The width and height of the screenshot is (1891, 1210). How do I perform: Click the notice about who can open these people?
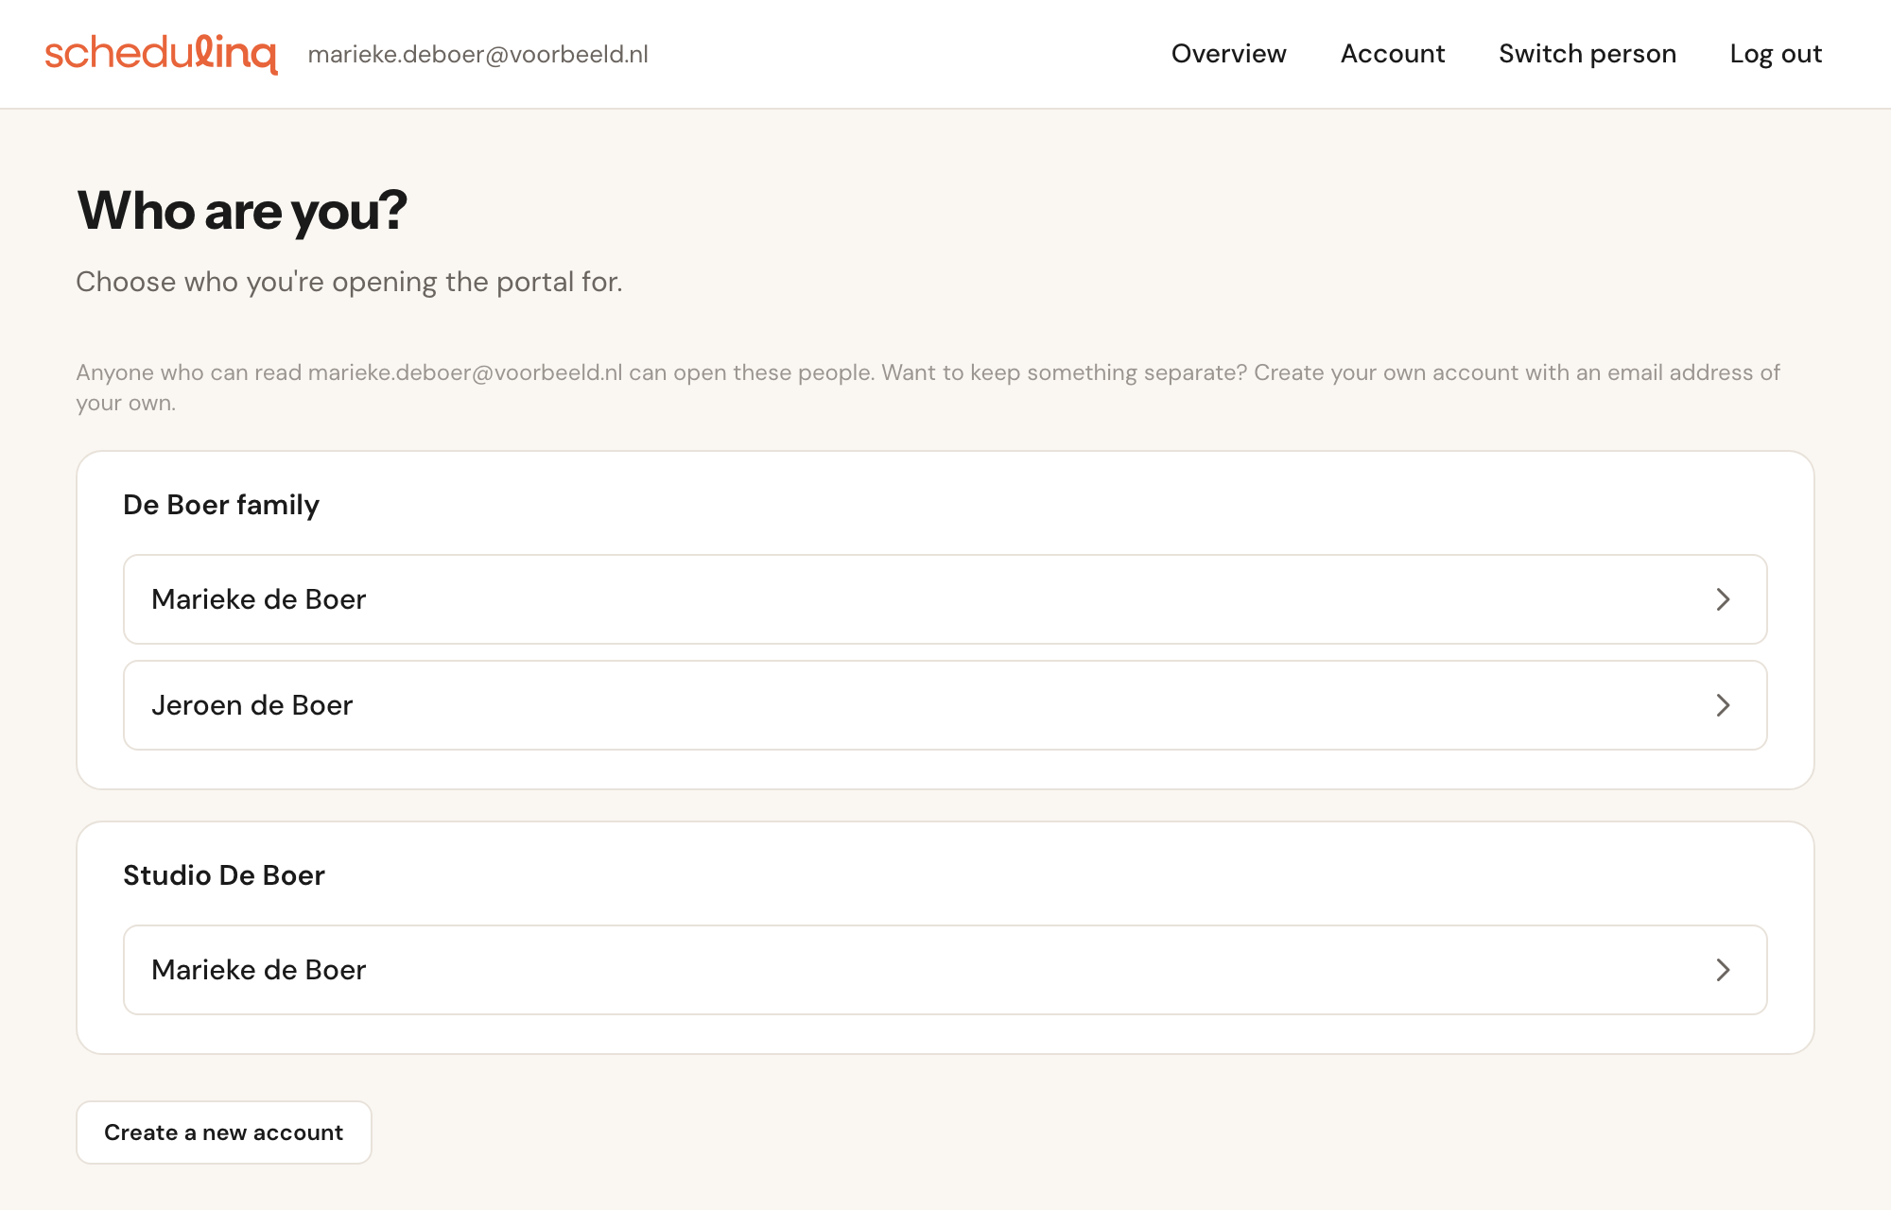928,388
